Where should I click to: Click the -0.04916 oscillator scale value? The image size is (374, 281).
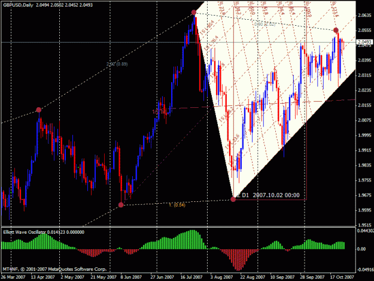tap(365, 270)
